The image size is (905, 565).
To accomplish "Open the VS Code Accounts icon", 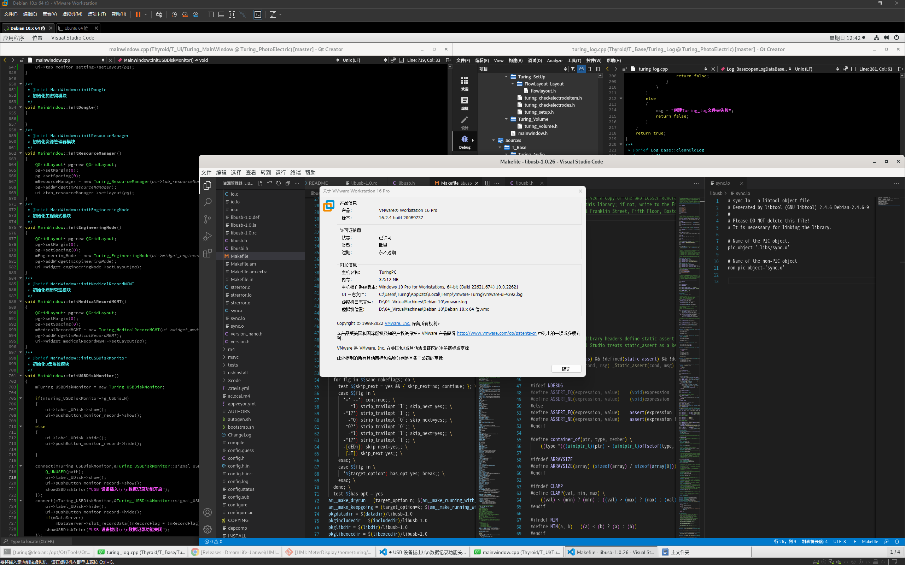I will point(208,512).
